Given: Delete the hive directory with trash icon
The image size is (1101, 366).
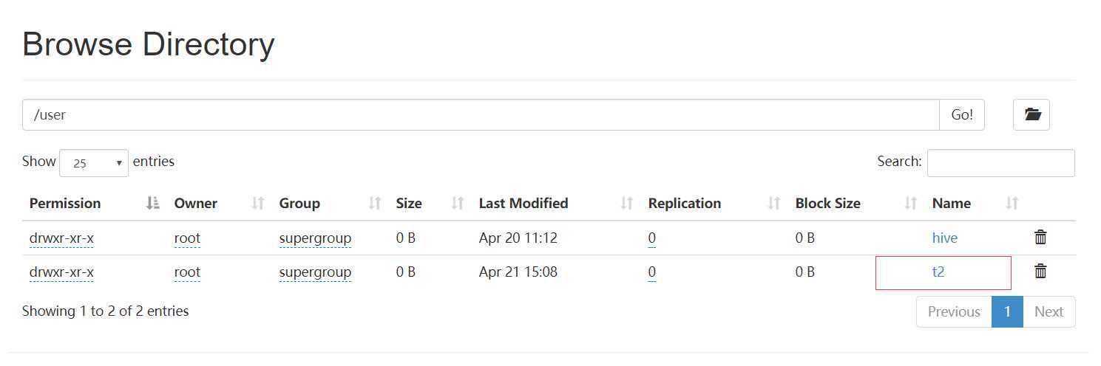Looking at the screenshot, I should [x=1040, y=238].
